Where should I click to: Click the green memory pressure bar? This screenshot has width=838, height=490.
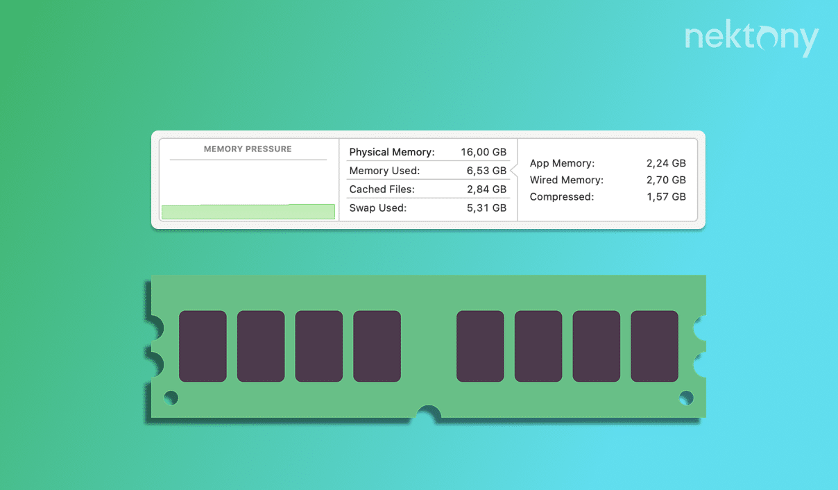click(248, 211)
